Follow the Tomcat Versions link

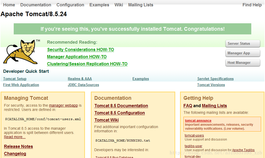(211, 85)
